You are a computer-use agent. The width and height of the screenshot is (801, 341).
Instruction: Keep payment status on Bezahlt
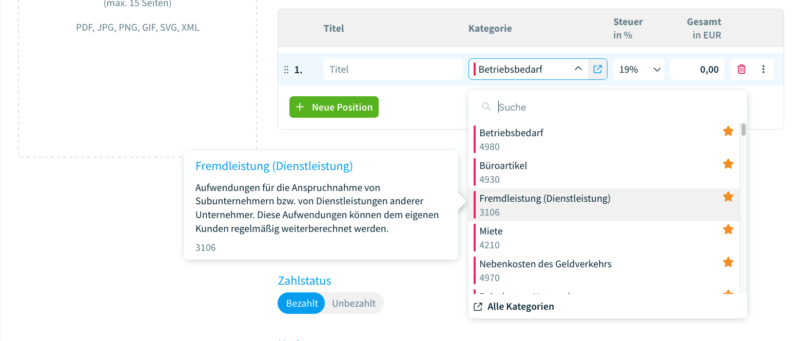pyautogui.click(x=301, y=303)
